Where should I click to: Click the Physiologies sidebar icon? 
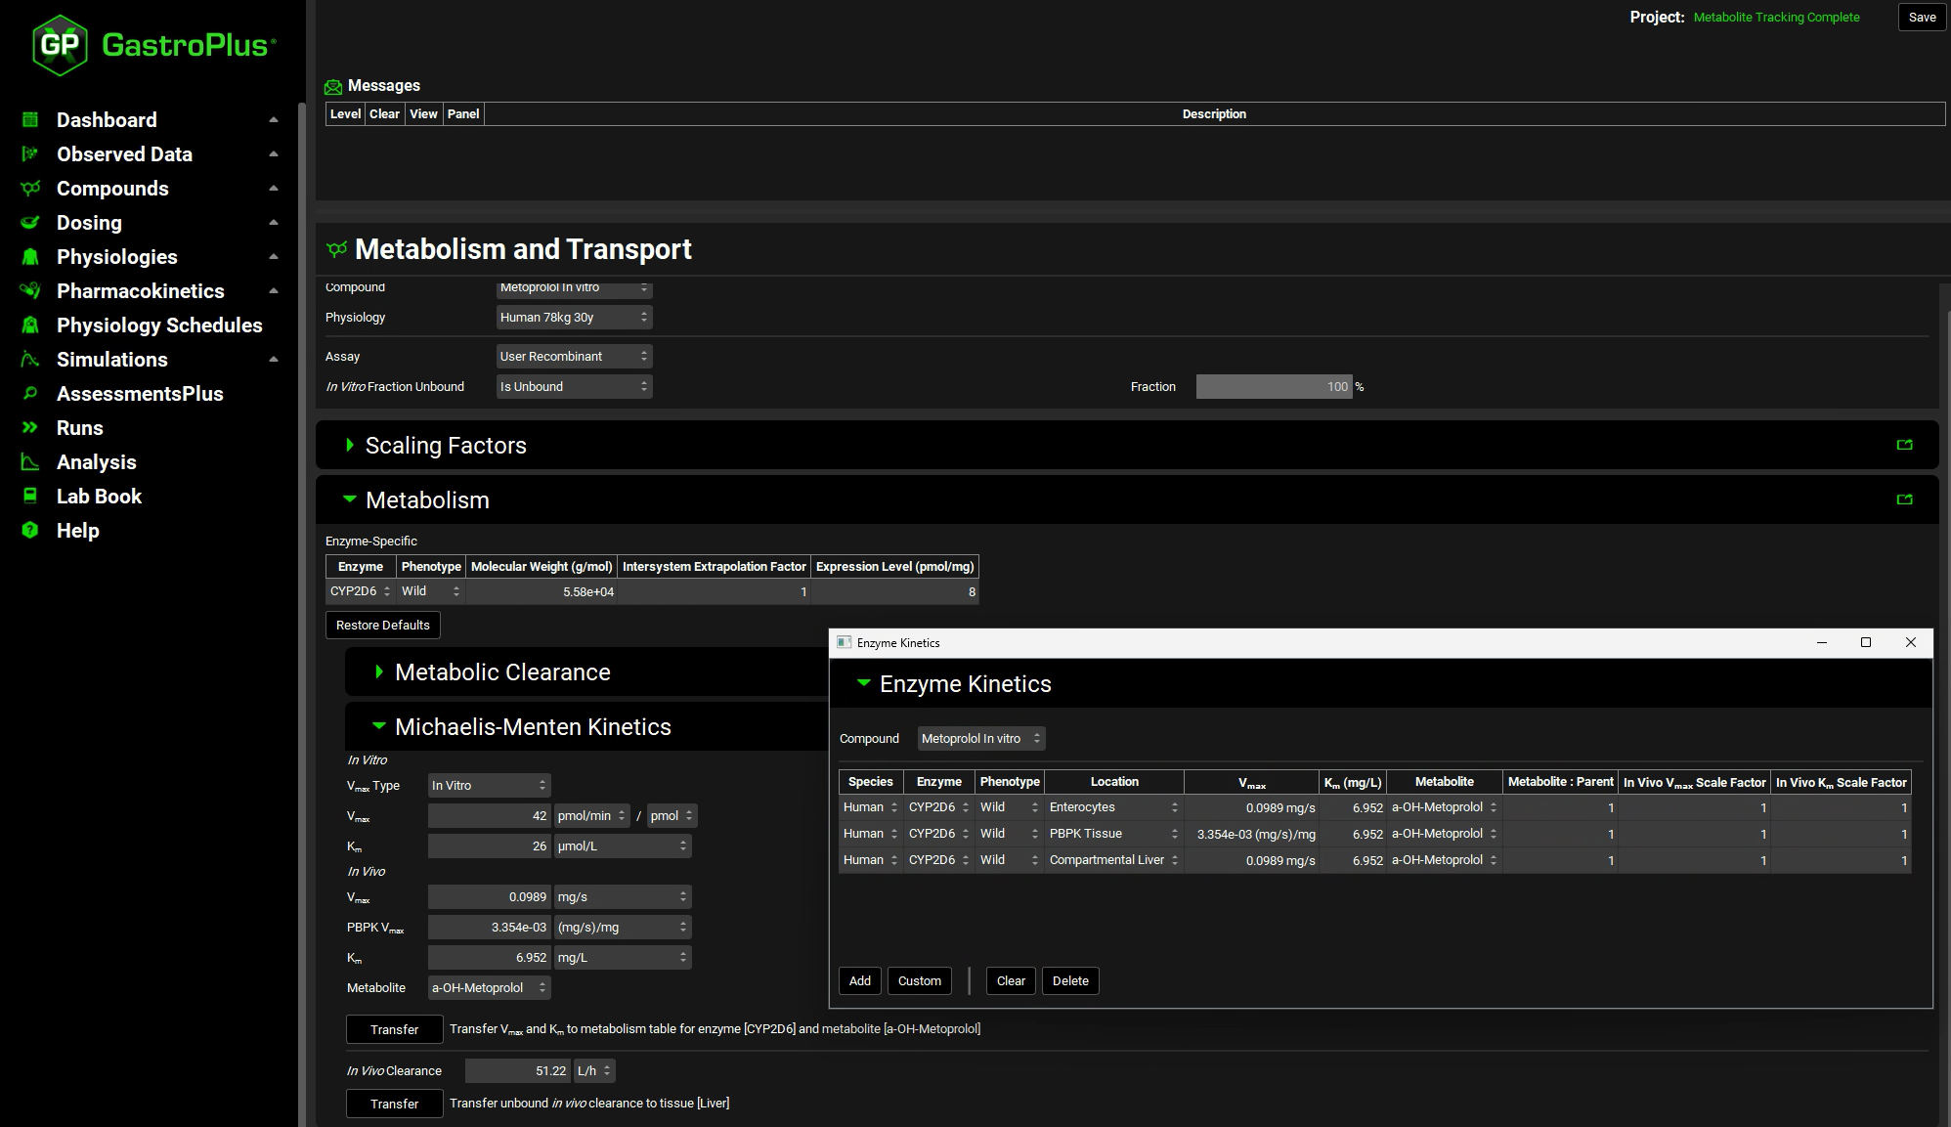[x=30, y=257]
